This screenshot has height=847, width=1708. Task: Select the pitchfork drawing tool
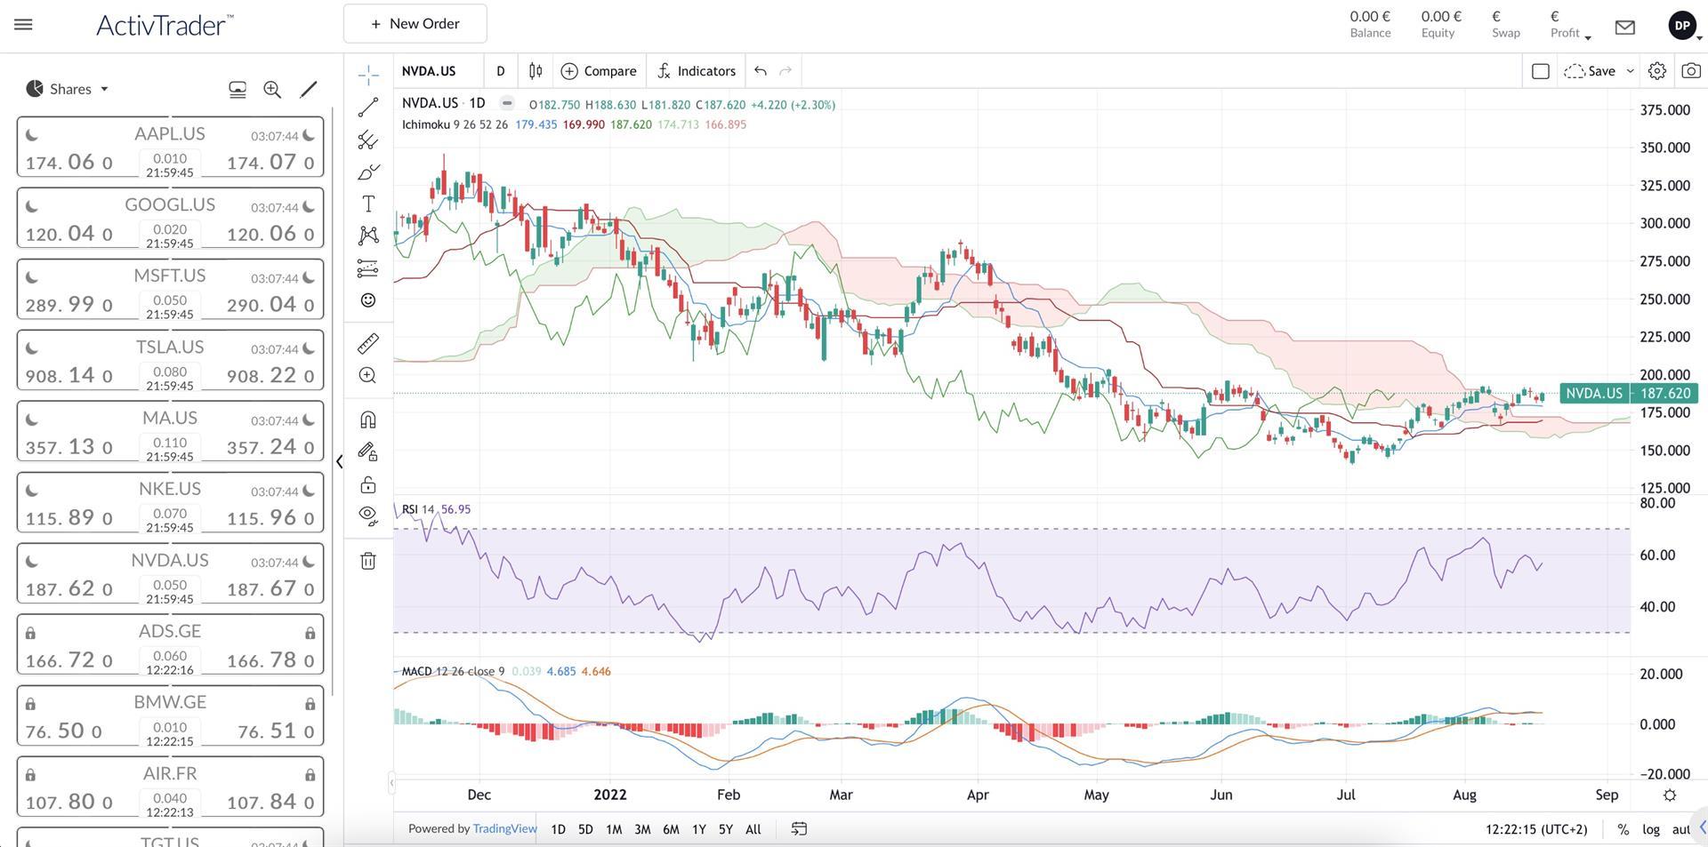coord(368,140)
